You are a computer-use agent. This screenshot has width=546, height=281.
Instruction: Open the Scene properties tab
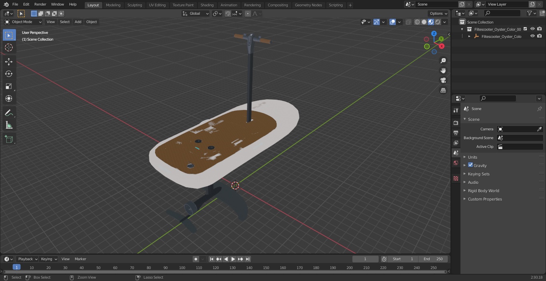point(456,153)
